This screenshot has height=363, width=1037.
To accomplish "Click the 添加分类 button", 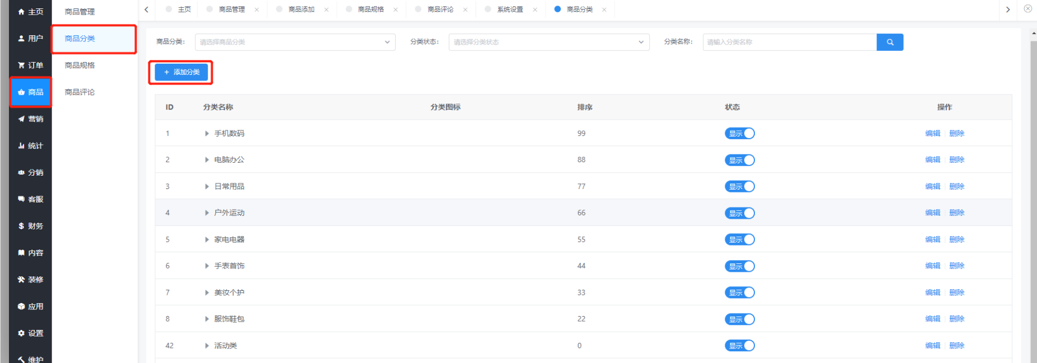I will (x=181, y=72).
